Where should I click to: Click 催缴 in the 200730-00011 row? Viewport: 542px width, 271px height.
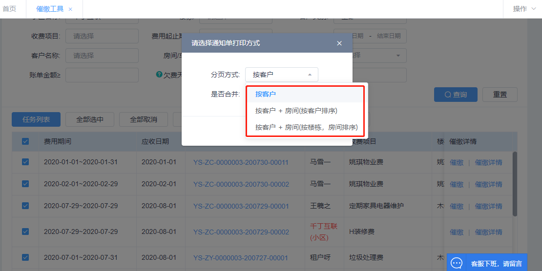[456, 162]
